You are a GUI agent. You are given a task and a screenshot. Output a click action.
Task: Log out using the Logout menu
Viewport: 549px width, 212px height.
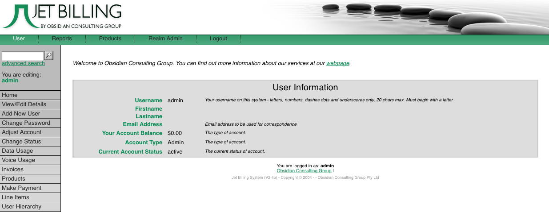[218, 39]
